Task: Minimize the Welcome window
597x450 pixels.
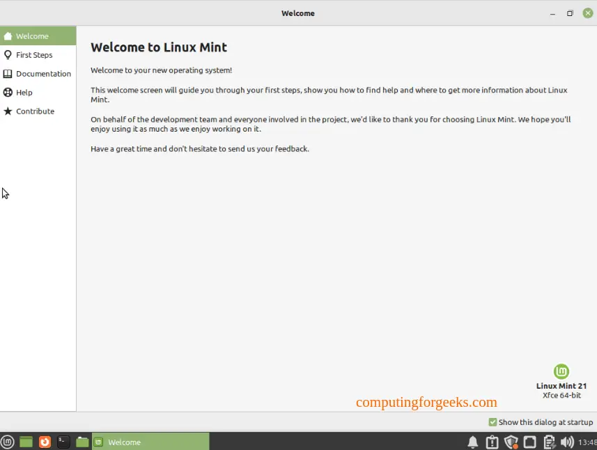Action: (x=552, y=13)
